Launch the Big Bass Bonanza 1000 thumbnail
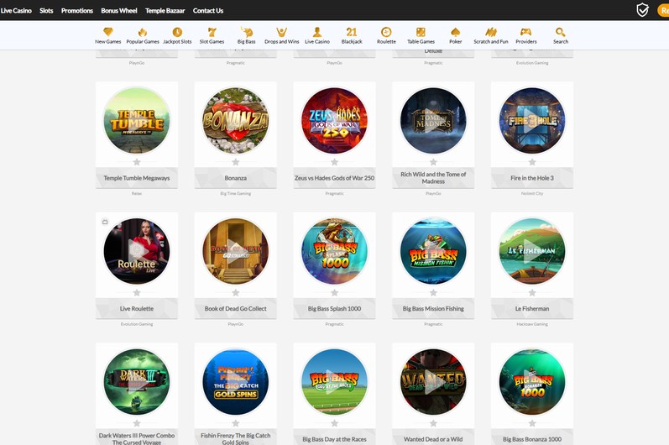 [532, 382]
